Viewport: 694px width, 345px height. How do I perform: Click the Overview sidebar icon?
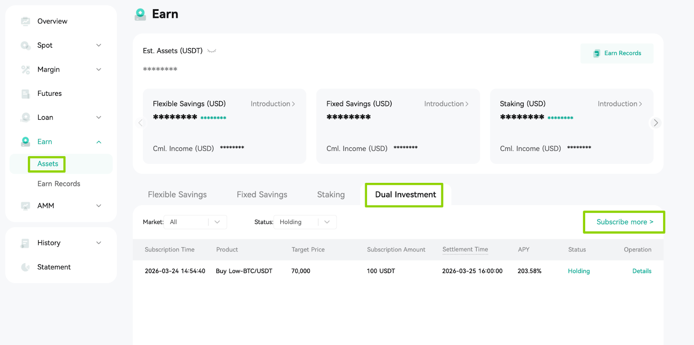[26, 21]
